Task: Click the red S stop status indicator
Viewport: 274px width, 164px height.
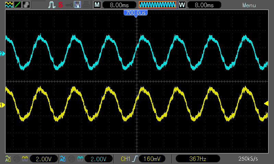Action: (x=61, y=5)
